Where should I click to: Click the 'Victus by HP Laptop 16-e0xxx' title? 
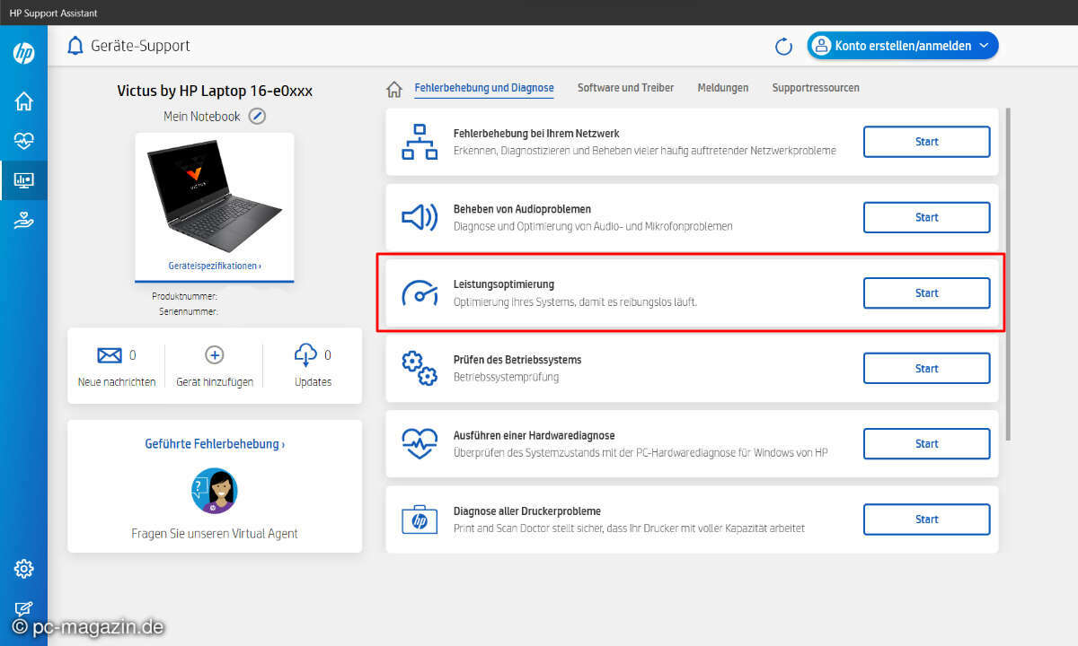click(x=215, y=91)
